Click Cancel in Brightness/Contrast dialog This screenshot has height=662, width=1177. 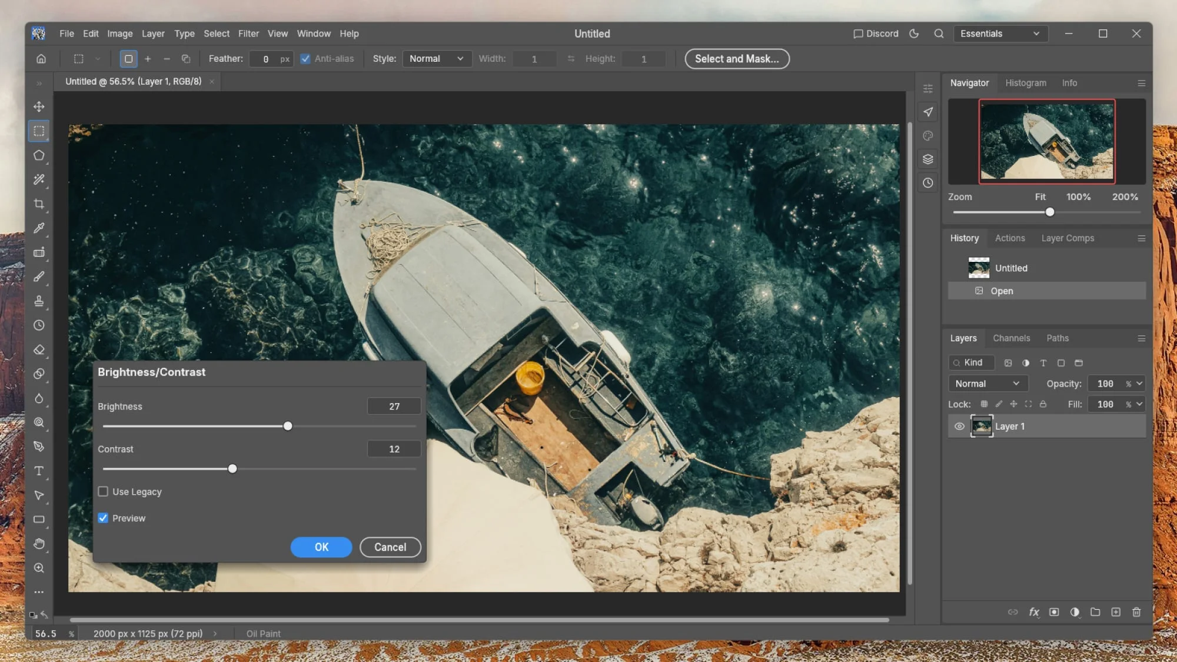(390, 547)
